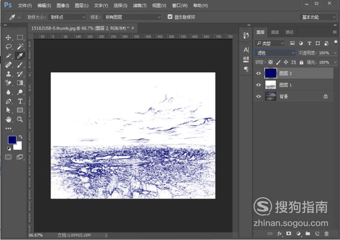Toggle lock image pixels
The height and width of the screenshot is (240, 340).
[x=278, y=62]
